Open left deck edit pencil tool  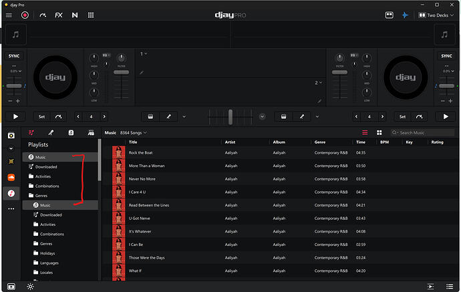point(168,117)
